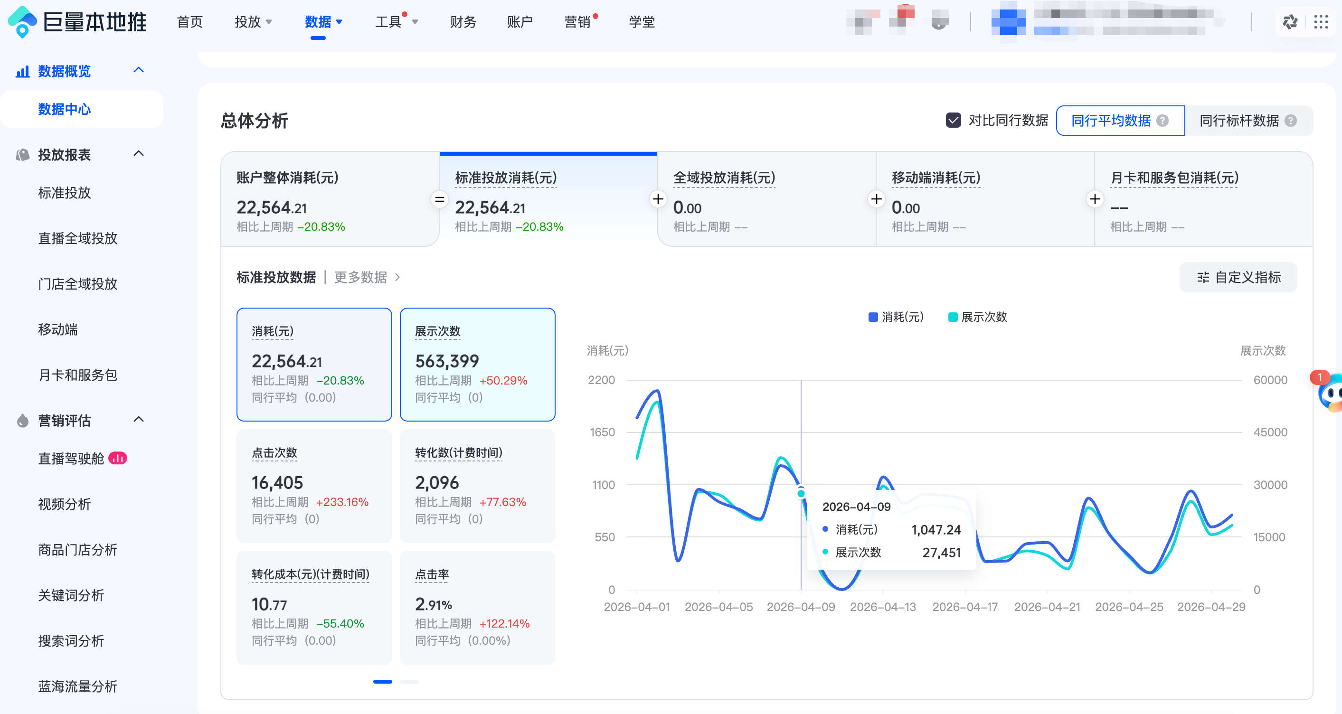Click the 标准投放数据 heading
The width and height of the screenshot is (1342, 714).
point(276,278)
